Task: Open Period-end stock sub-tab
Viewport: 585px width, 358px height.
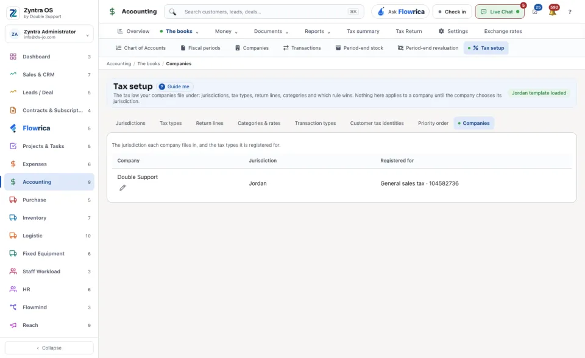Action: tap(360, 48)
